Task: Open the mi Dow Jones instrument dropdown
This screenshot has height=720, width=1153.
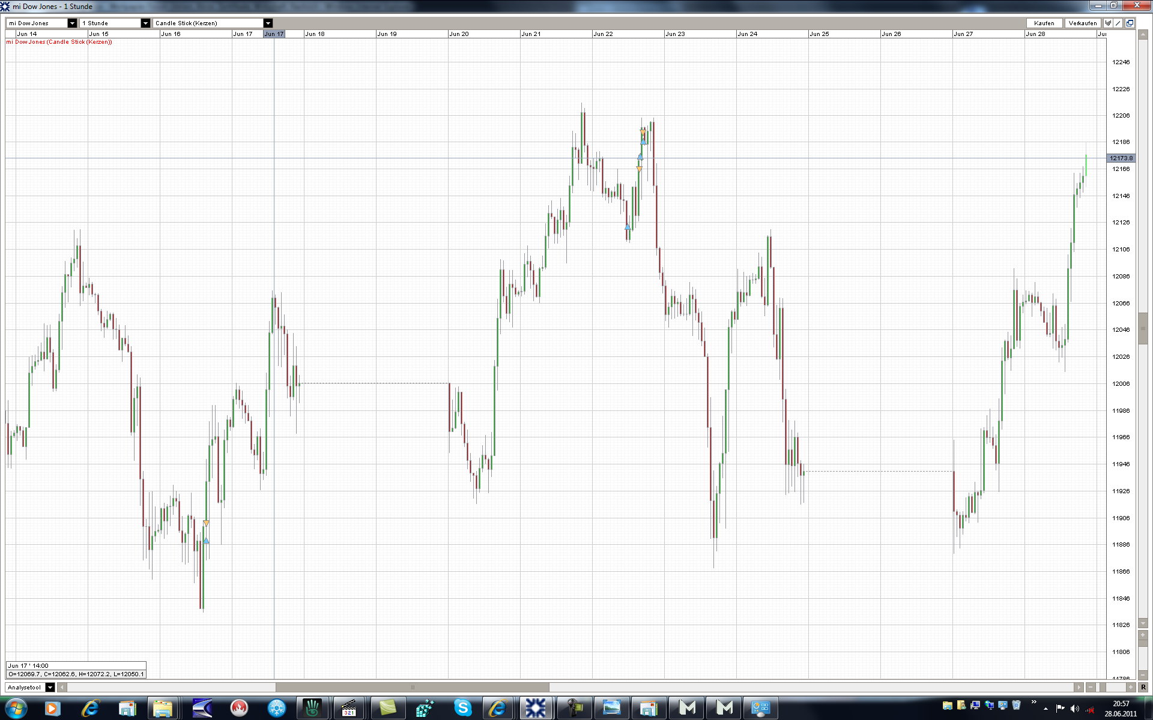Action: (x=72, y=23)
